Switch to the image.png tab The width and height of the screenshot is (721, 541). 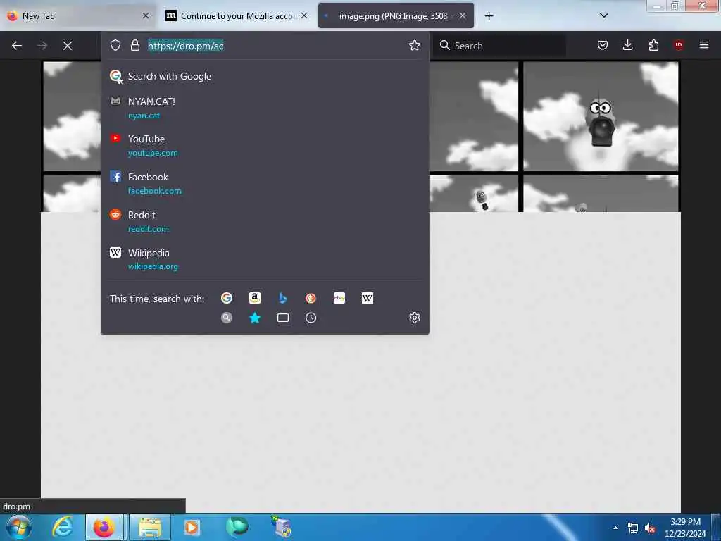coord(396,15)
